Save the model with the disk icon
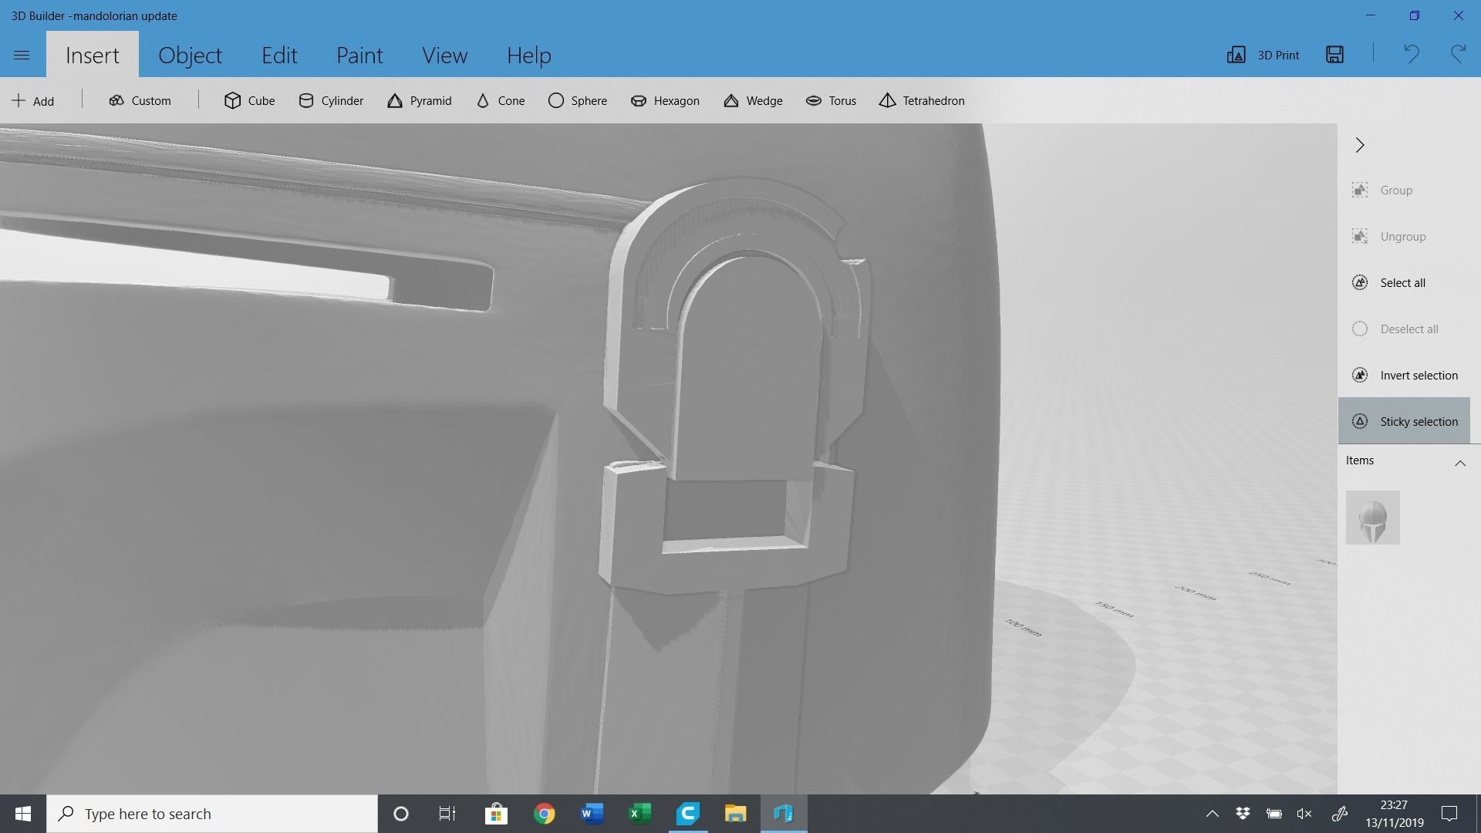Image resolution: width=1481 pixels, height=833 pixels. click(x=1335, y=55)
